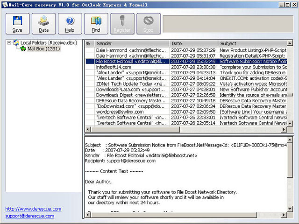
Task: Select Mail Box (1331) in tree
Action: [x=43, y=49]
